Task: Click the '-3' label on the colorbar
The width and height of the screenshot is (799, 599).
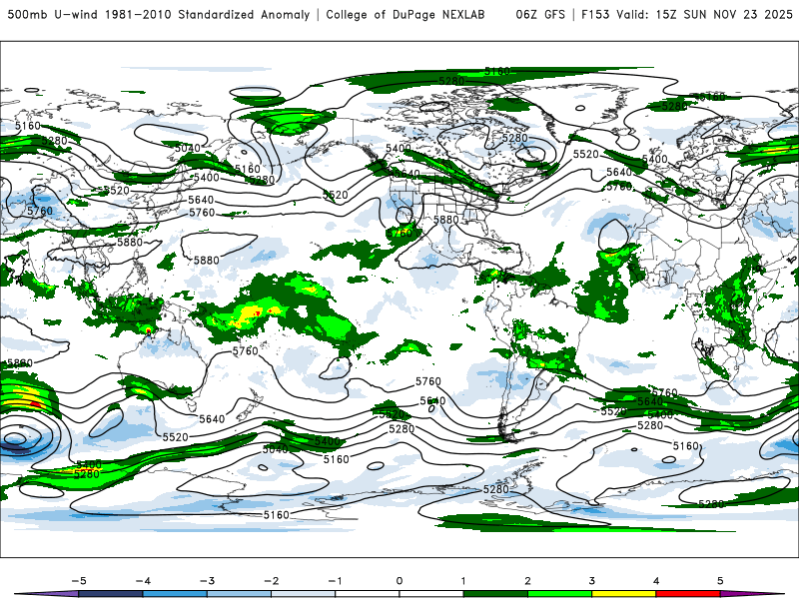Action: (207, 581)
